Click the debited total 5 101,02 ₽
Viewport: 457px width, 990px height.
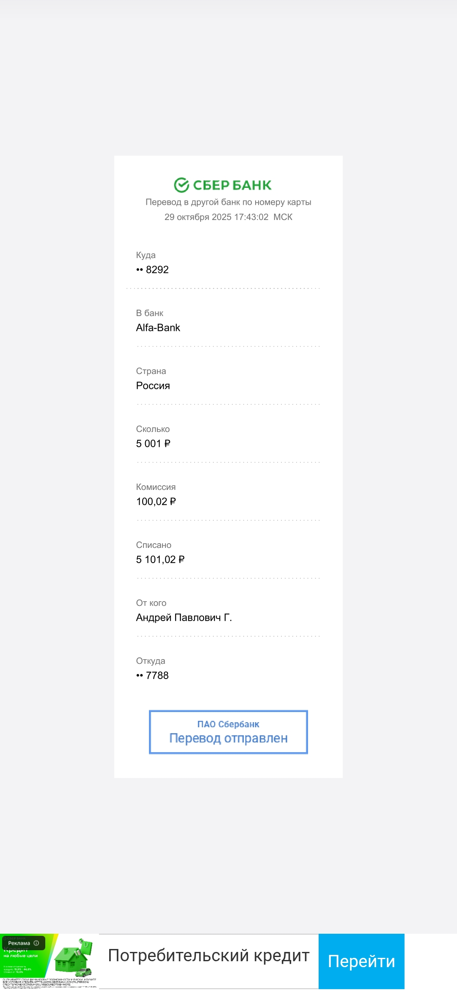click(x=160, y=559)
